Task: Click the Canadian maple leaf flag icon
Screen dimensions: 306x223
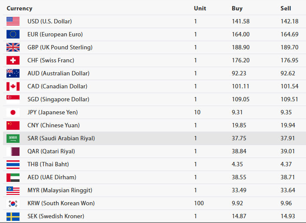Action: (13, 86)
